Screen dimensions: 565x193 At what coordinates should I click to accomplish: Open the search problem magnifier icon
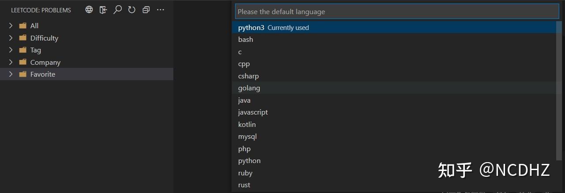117,10
